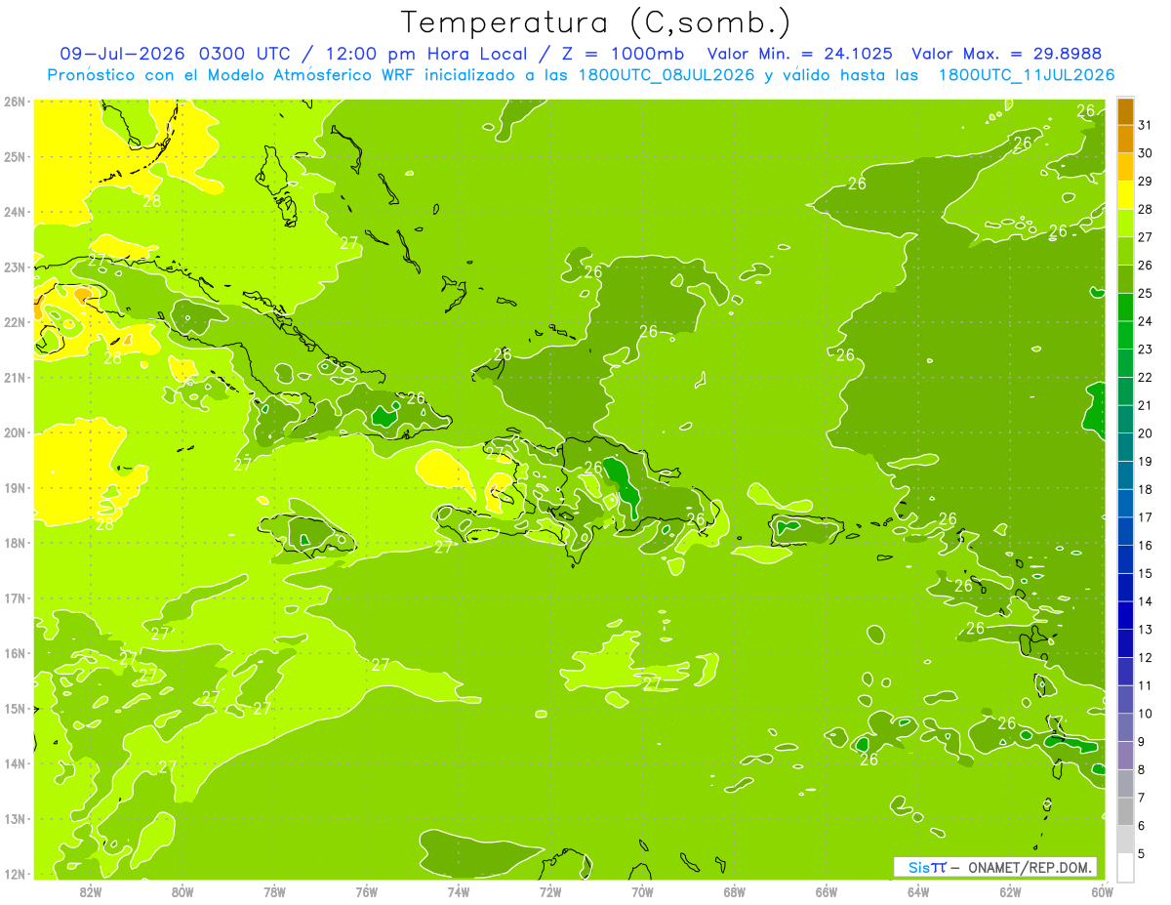The image size is (1171, 905).
Task: Click the 15N latitude axis label
Action: (x=15, y=709)
